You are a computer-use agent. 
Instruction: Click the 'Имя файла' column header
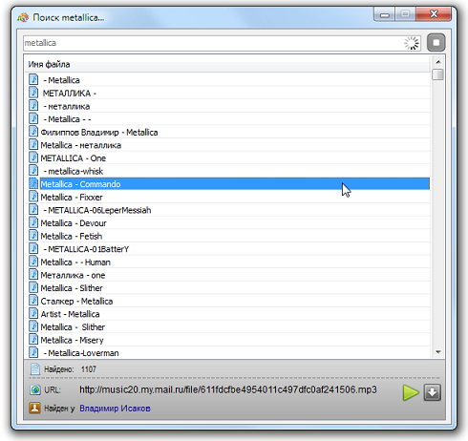(227, 64)
